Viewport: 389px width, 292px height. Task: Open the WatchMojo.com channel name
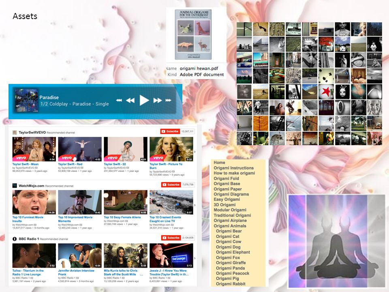[x=32, y=185]
